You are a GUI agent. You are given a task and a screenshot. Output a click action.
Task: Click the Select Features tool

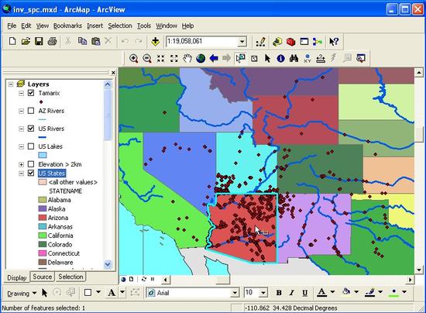click(240, 58)
